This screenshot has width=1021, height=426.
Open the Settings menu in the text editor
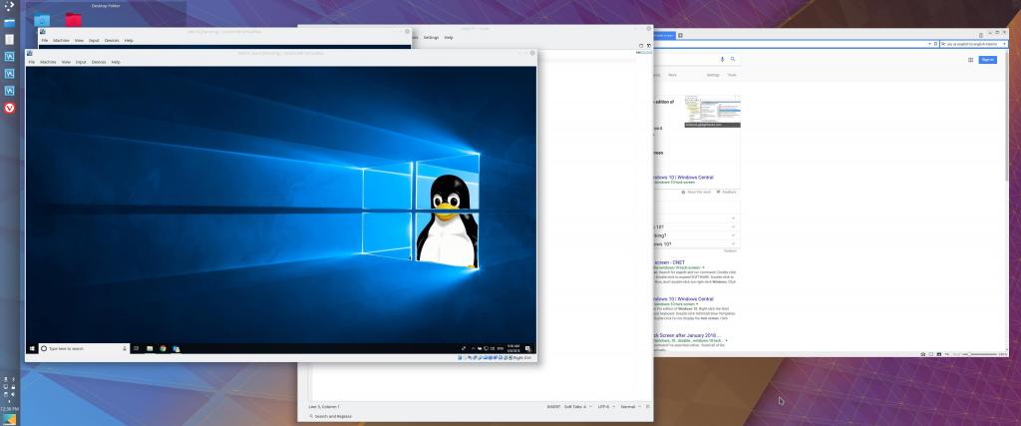[x=431, y=37]
